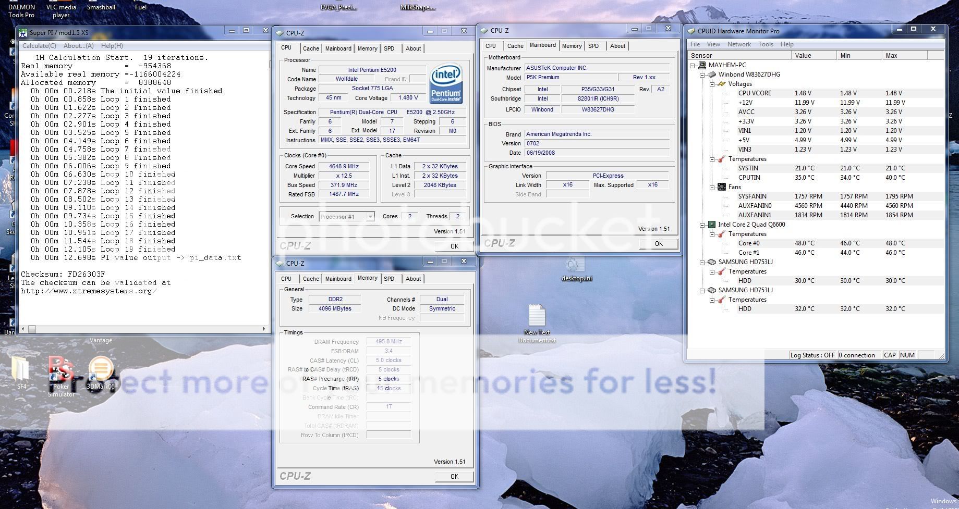Viewport: 959px width, 509px height.
Task: Select the CPU VCORE sensor row
Action: coord(816,93)
